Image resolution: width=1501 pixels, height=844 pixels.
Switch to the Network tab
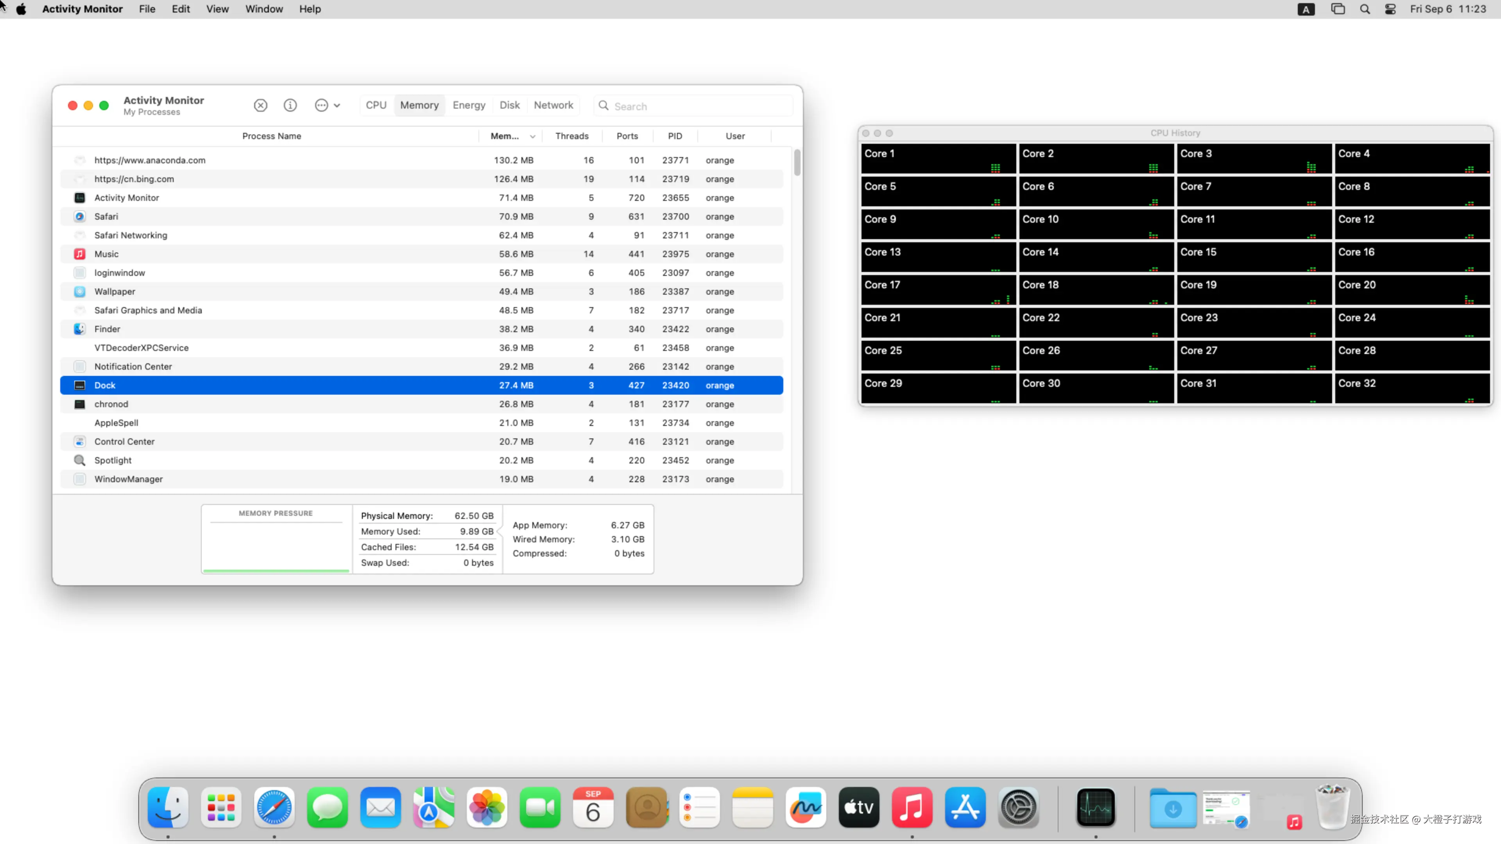553,105
